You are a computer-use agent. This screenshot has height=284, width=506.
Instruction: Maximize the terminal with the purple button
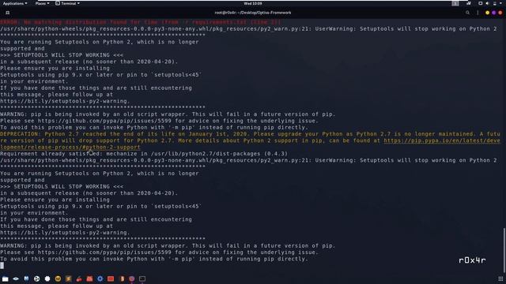pos(493,13)
